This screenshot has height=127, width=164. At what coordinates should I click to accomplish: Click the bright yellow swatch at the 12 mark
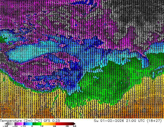pos(42,124)
